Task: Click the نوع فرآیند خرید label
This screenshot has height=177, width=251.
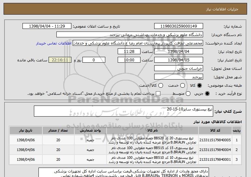Action: coord(229,94)
